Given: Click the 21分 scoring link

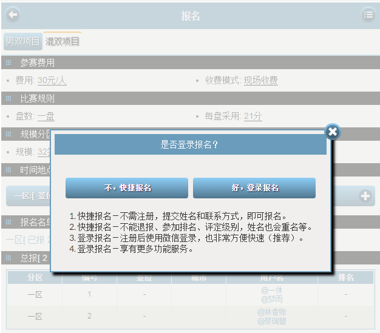Looking at the screenshot, I should (x=253, y=116).
